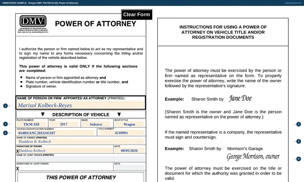Click the POWER OF ATTORNEY form title
The height and width of the screenshot is (182, 304).
96,24
